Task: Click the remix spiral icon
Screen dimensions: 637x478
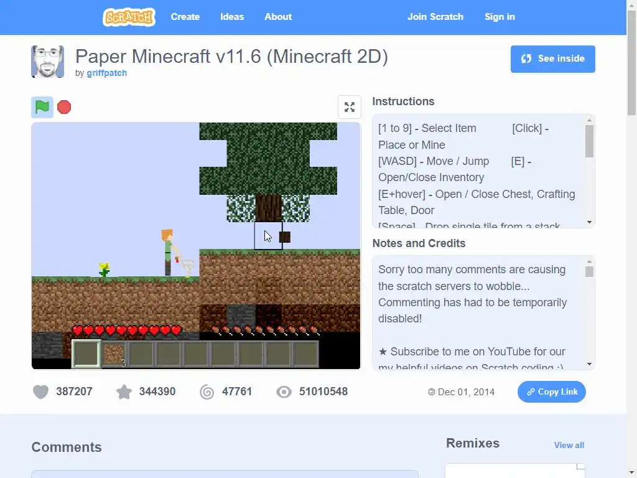Action: 207,392
